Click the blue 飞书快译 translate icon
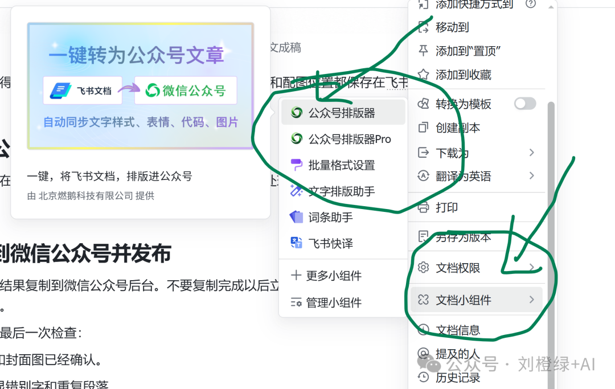 tap(297, 243)
